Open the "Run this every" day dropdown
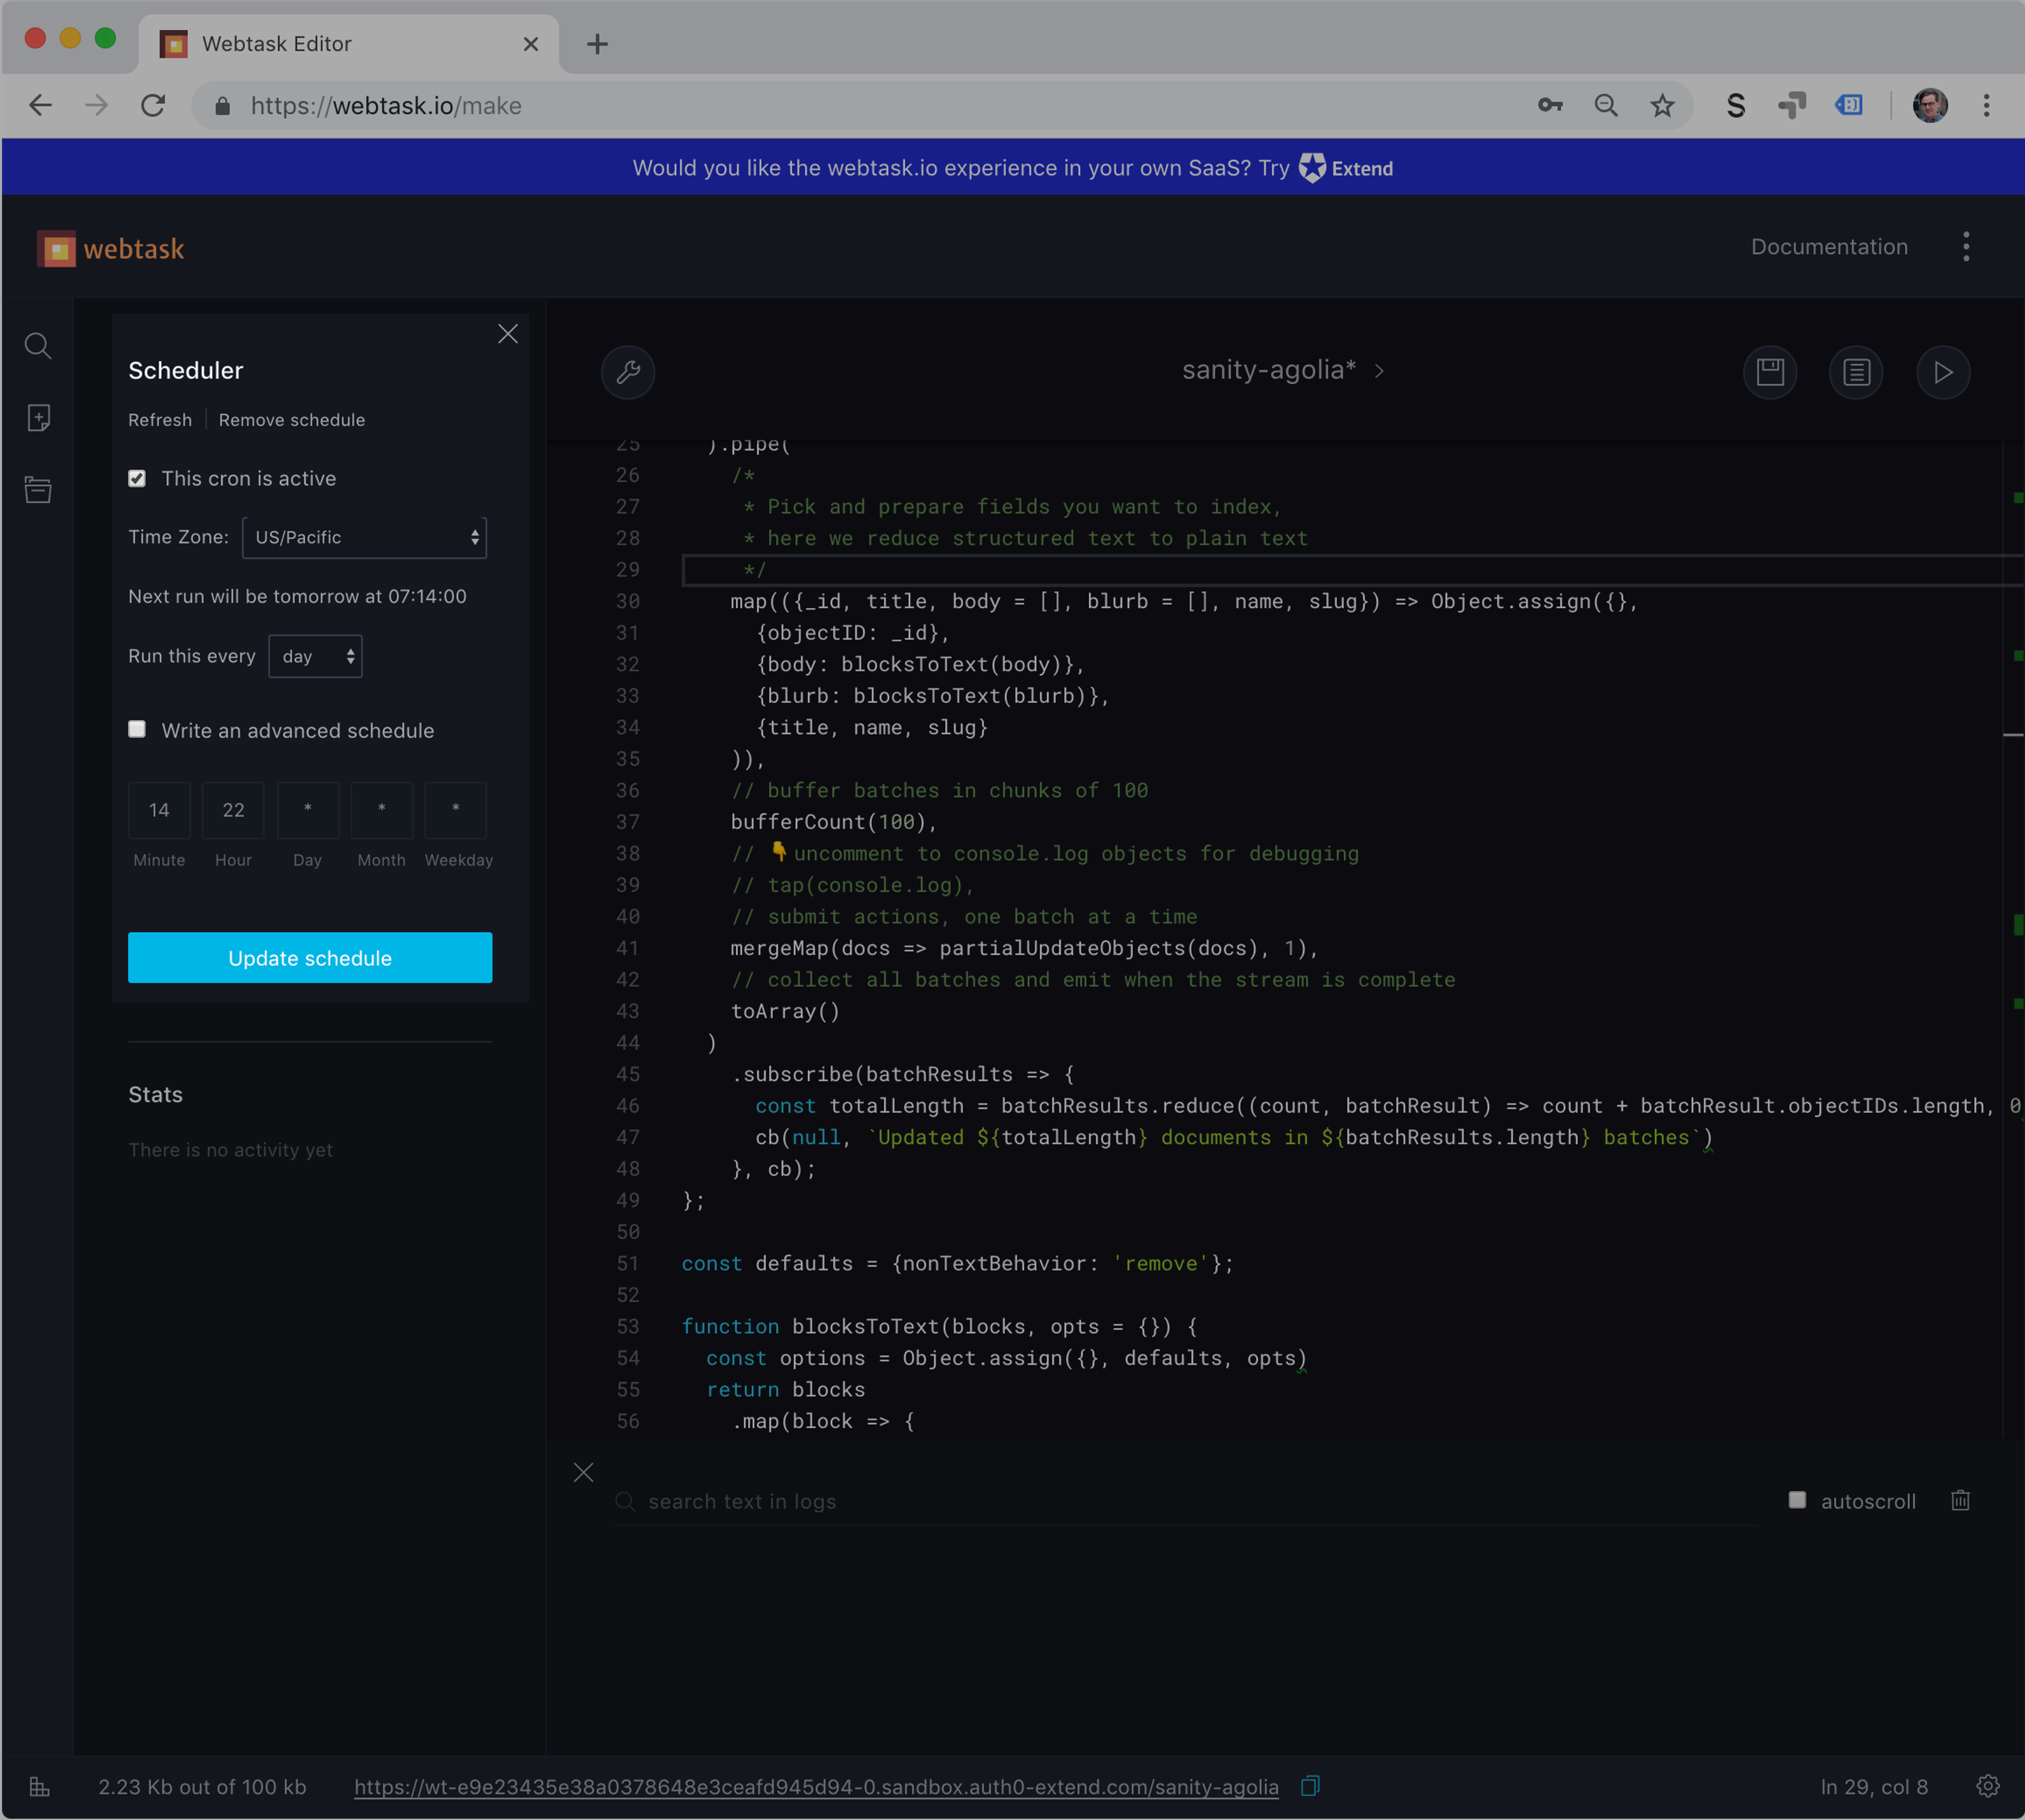Screen dimensions: 2025x1820 pos(315,656)
